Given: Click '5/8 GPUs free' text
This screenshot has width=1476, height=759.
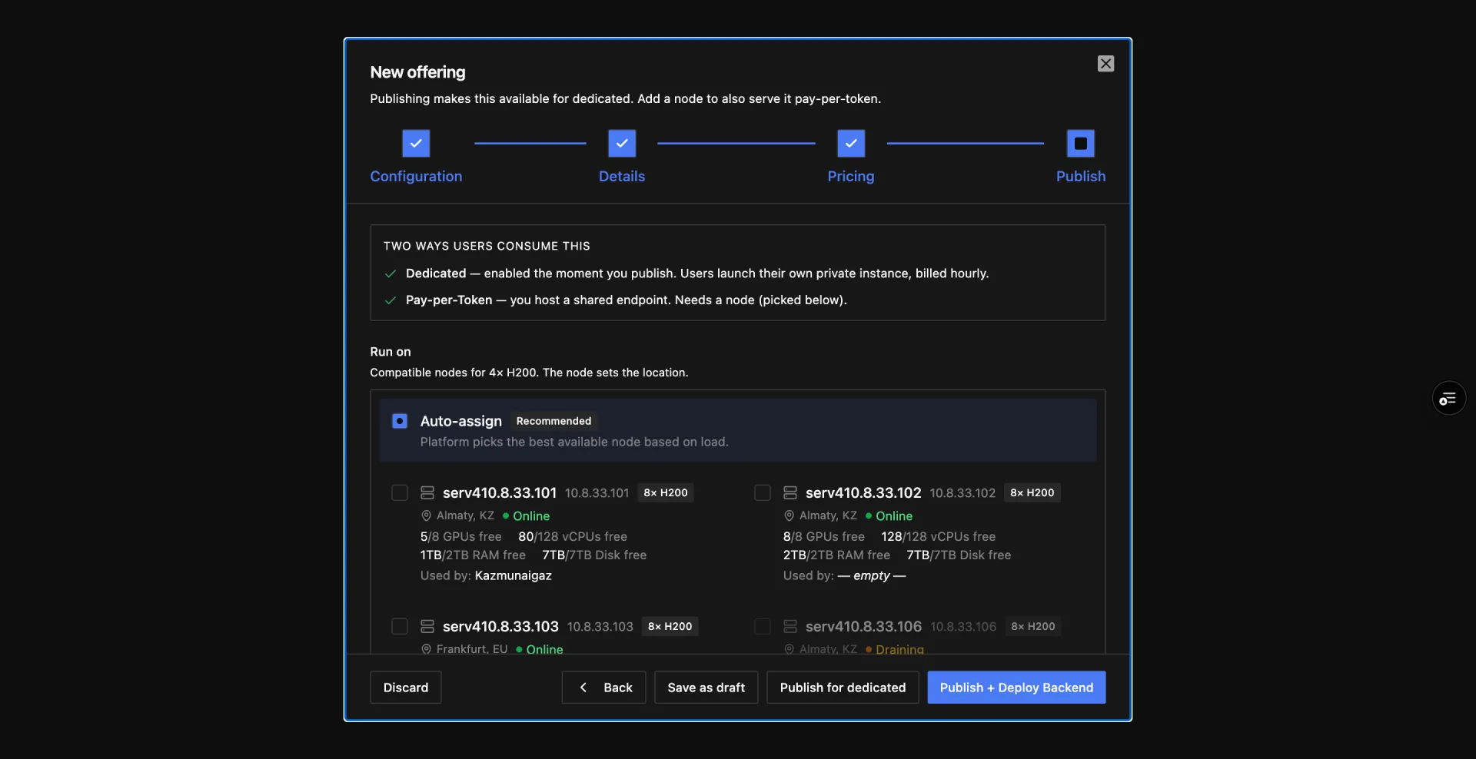Looking at the screenshot, I should click(x=460, y=536).
